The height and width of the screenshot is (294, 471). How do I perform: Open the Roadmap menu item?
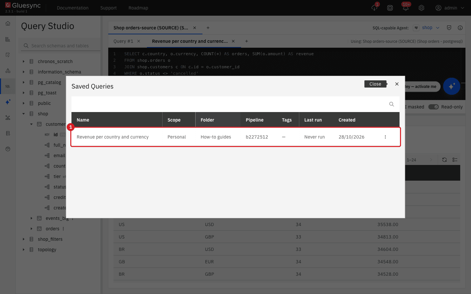[138, 8]
